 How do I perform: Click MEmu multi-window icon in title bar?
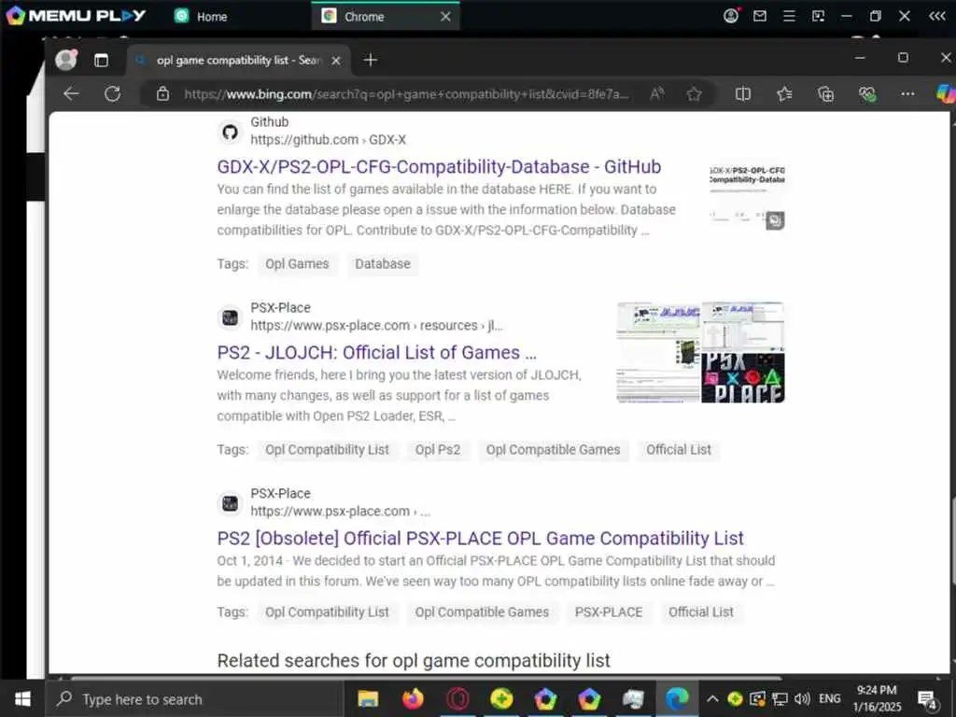click(x=818, y=16)
